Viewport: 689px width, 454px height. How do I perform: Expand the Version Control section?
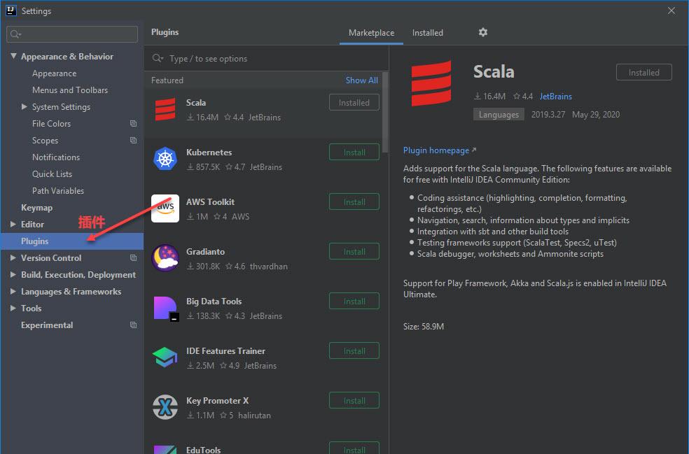pos(13,257)
